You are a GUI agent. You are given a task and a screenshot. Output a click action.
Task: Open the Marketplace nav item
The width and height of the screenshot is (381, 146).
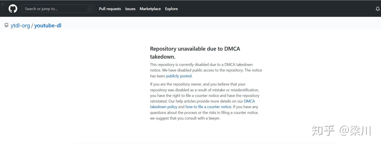tap(150, 9)
